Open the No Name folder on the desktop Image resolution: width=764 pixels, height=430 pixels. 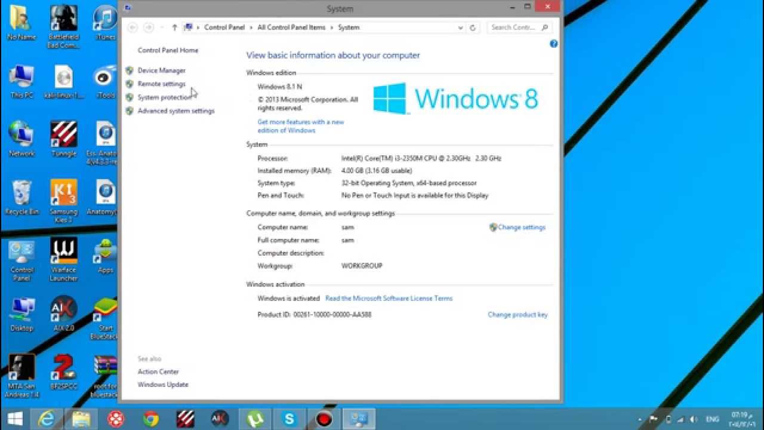(21, 23)
